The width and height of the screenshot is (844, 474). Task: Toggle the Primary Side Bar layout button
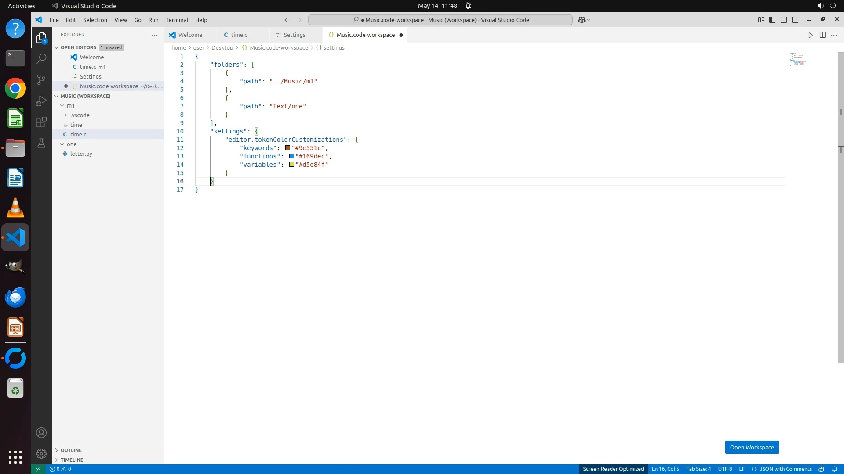[x=772, y=20]
